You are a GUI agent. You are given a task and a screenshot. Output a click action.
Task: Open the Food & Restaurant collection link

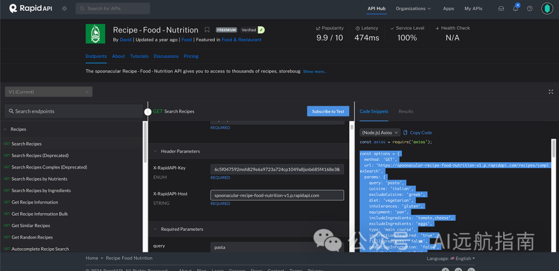(x=241, y=40)
